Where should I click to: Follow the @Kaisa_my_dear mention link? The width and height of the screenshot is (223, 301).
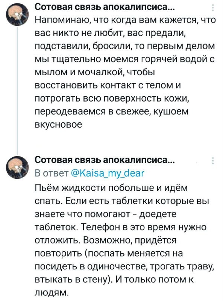(x=108, y=173)
